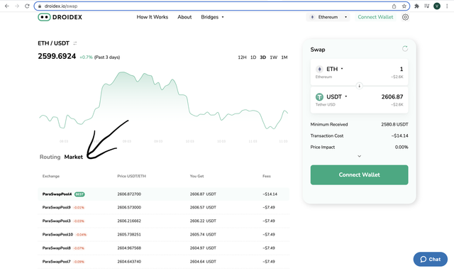The width and height of the screenshot is (454, 271).
Task: Select the ParaSwapPool3 row
Action: pyautogui.click(x=164, y=221)
